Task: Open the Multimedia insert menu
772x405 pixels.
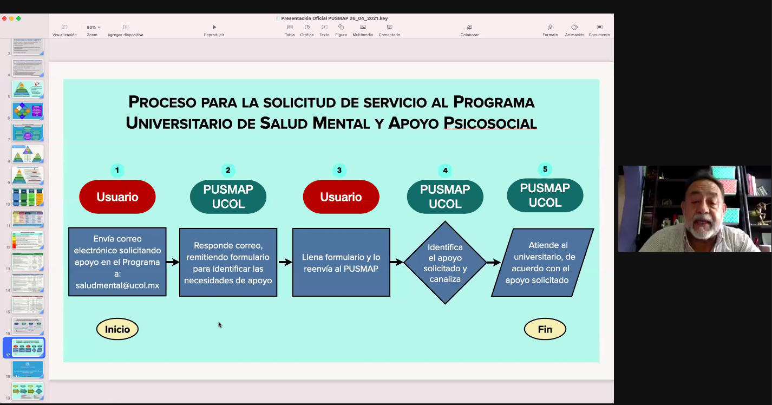Action: tap(363, 27)
